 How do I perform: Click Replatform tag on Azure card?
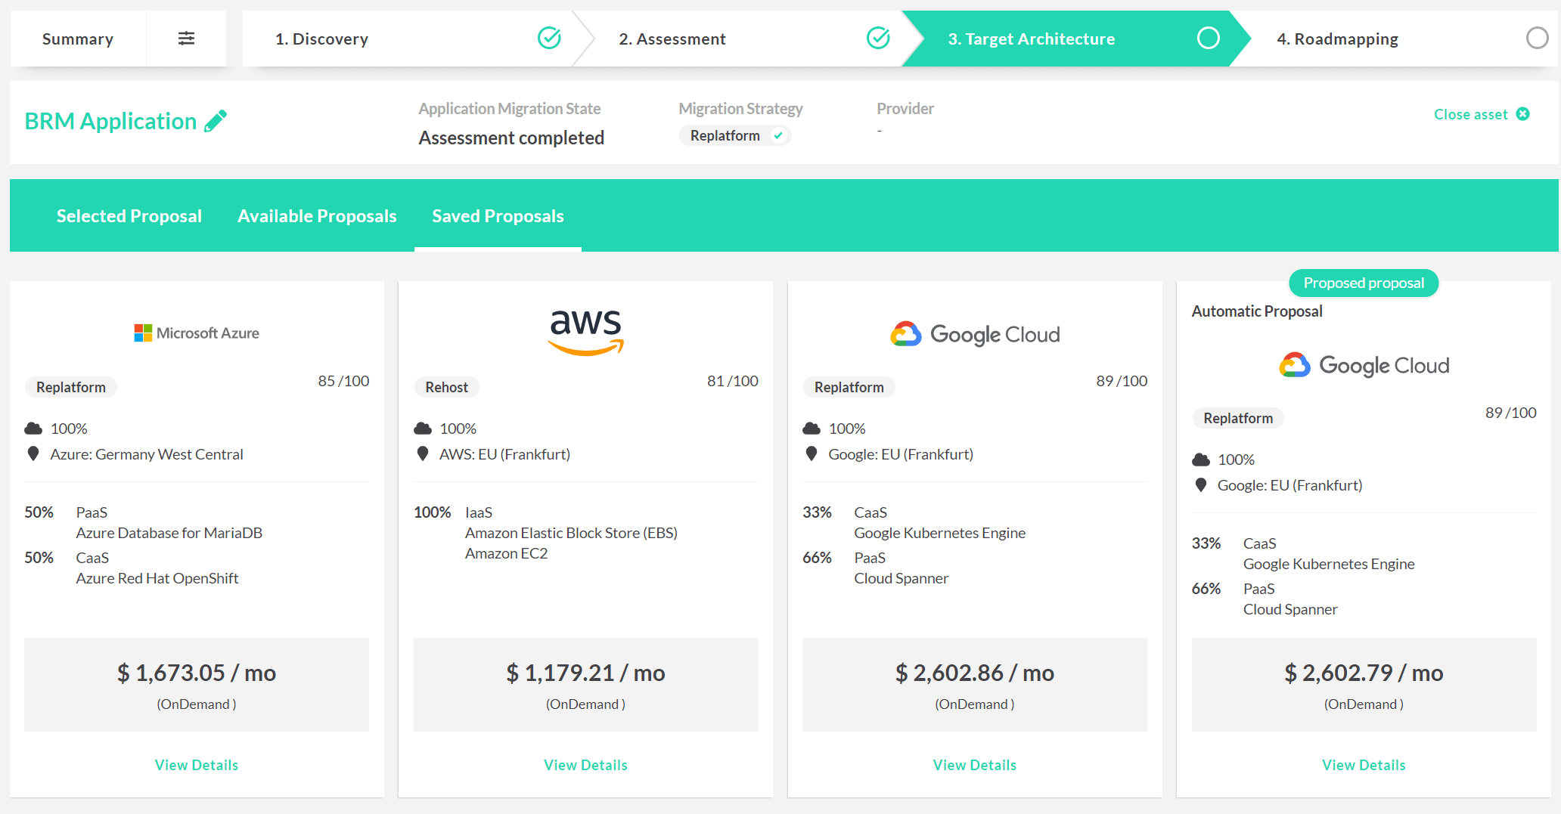pos(71,387)
